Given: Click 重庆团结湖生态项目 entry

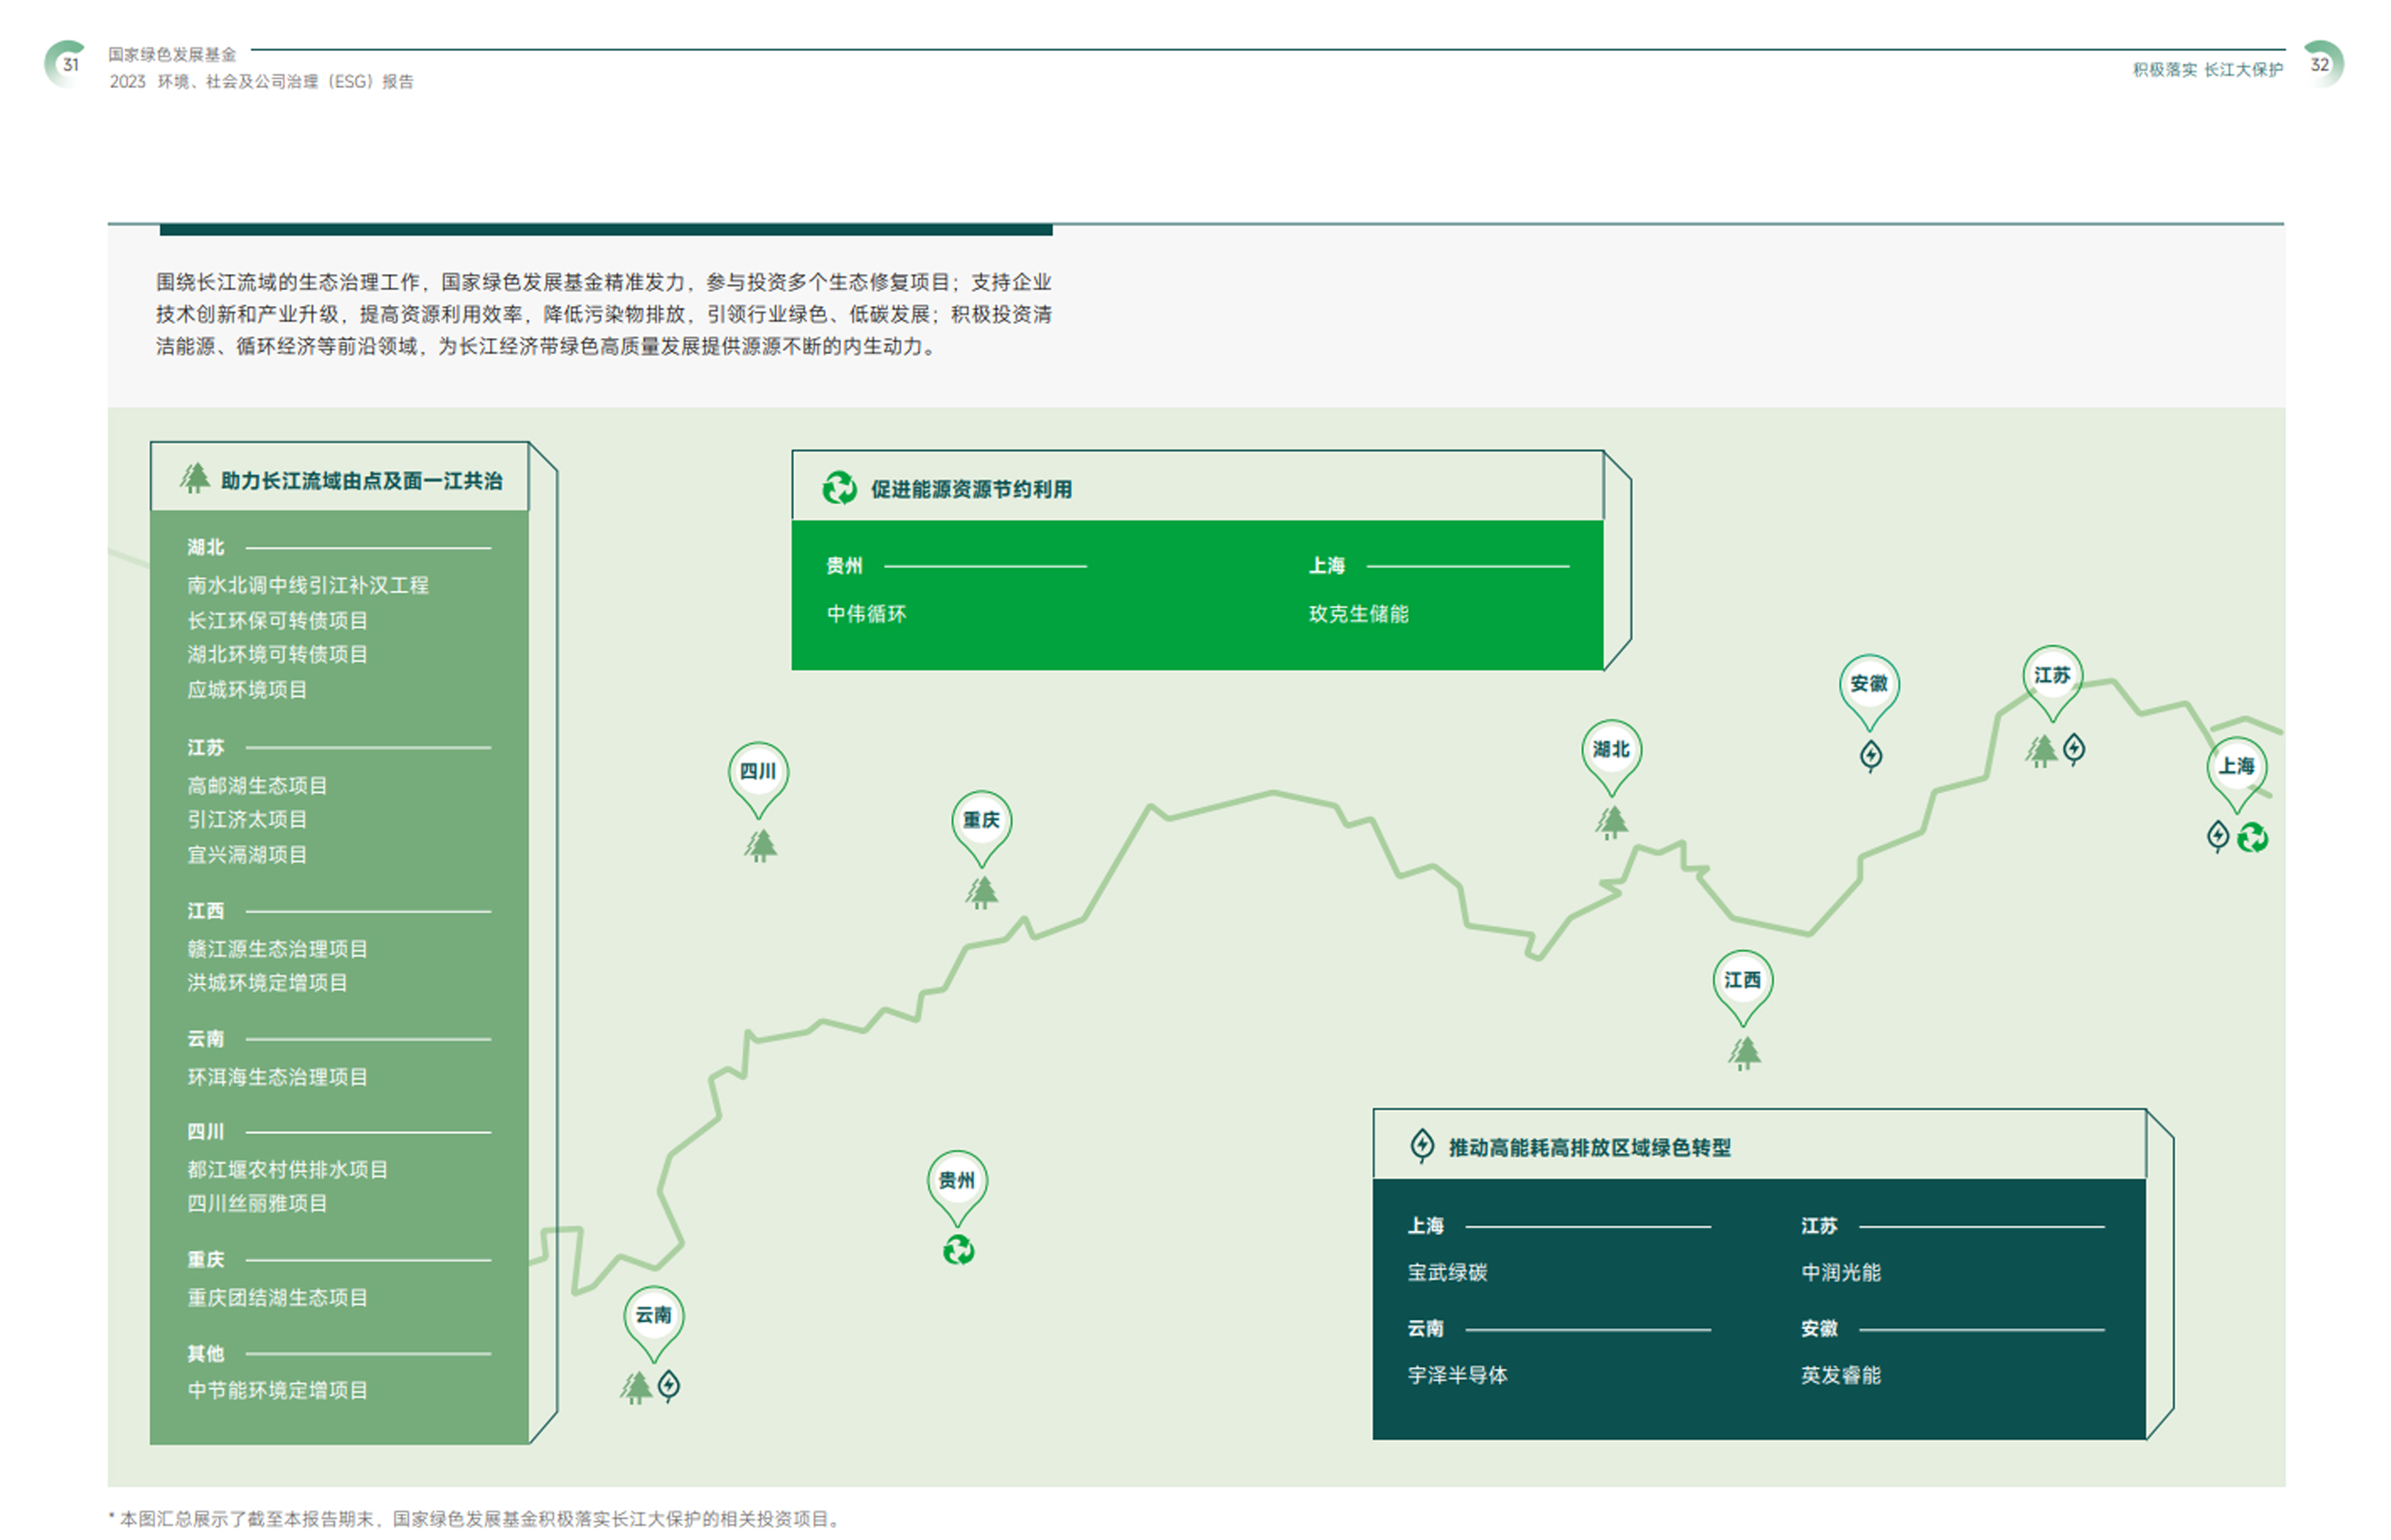Looking at the screenshot, I should (x=277, y=1297).
